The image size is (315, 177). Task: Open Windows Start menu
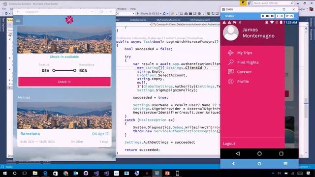coord(4,173)
